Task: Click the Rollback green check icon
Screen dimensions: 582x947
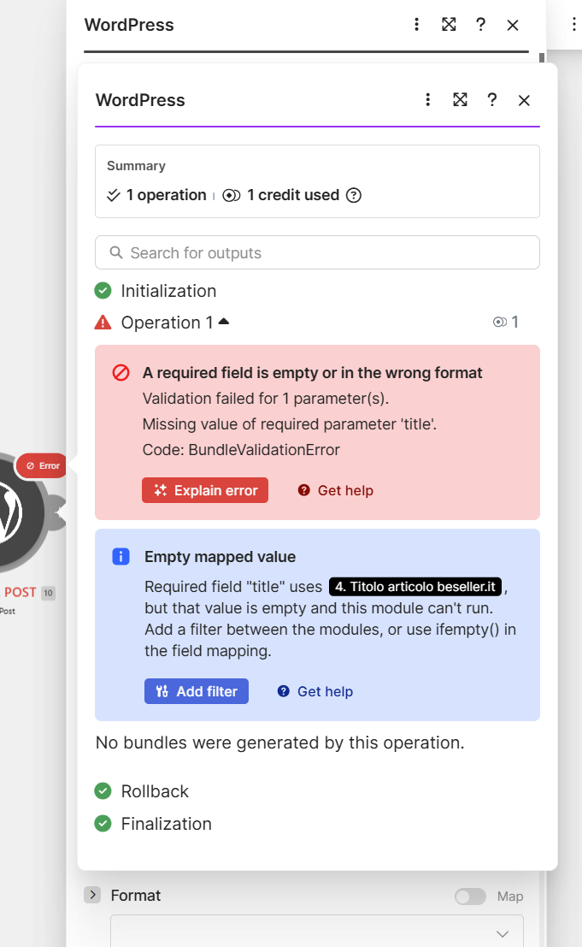Action: (103, 790)
